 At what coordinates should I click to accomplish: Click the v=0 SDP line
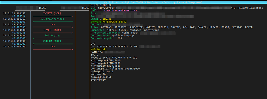pos(93,44)
